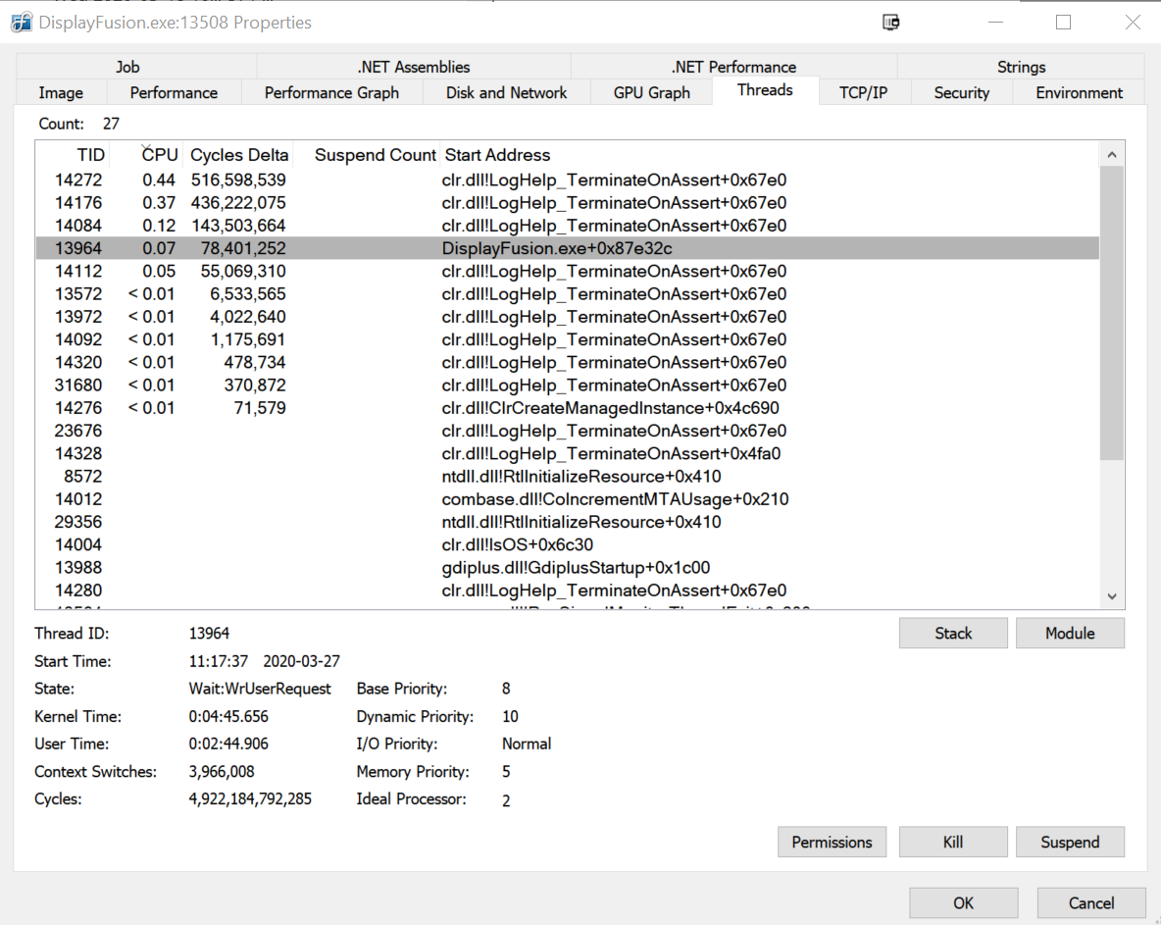Click the State value Wait:WrUserRequest
Screen dimensions: 1161x925
coord(260,689)
